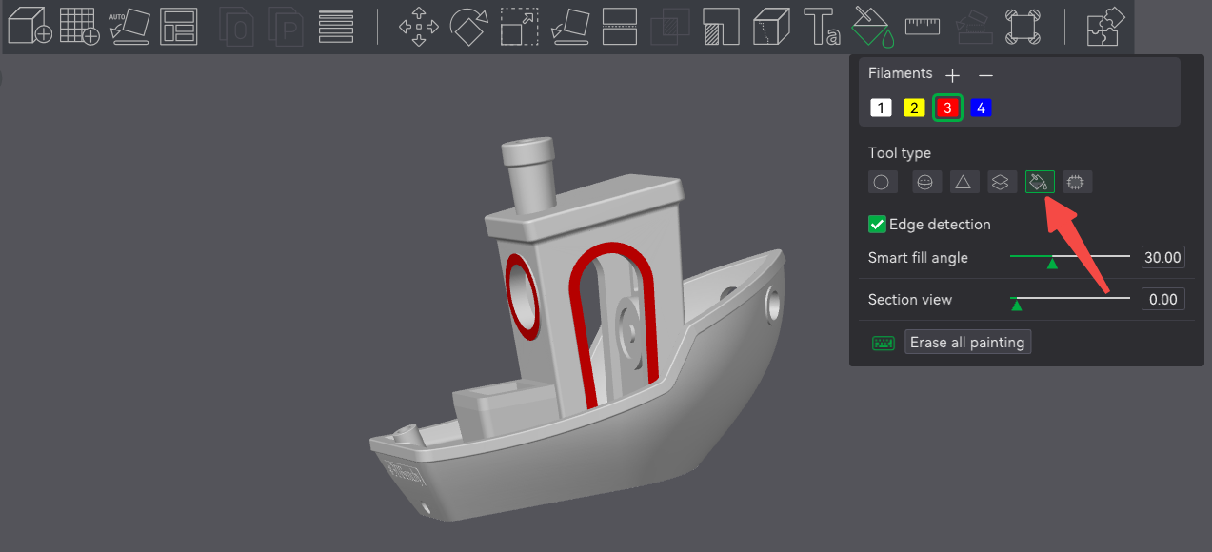Choose yellow filament 2 swatch

point(914,108)
